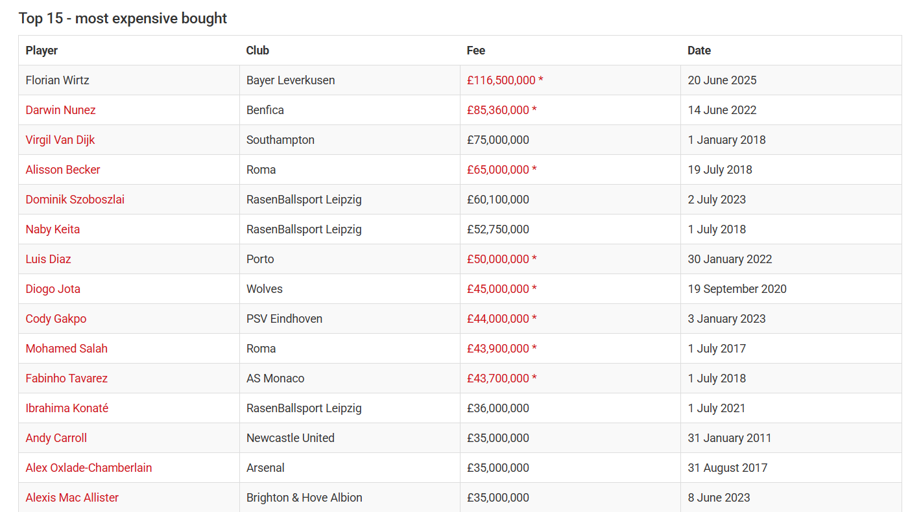Click the 1 January 2018 date cell

[791, 140]
